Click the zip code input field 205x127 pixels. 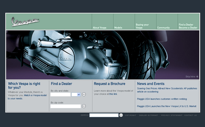tap(66, 106)
